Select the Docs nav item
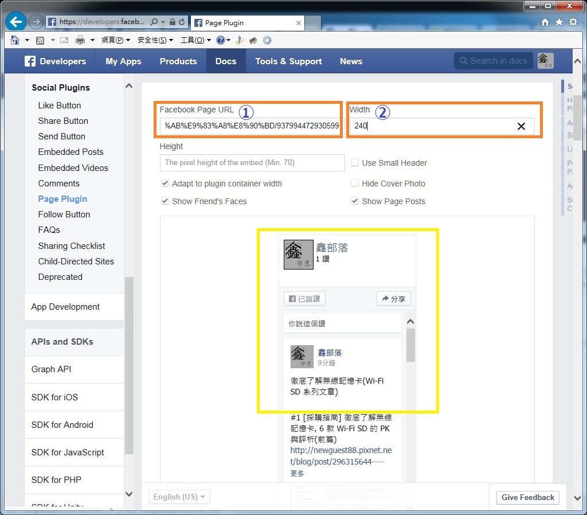The height and width of the screenshot is (515, 587). click(226, 61)
